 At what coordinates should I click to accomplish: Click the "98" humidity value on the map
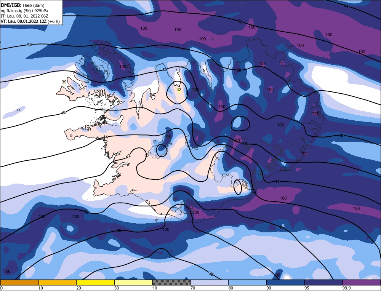tap(168, 137)
